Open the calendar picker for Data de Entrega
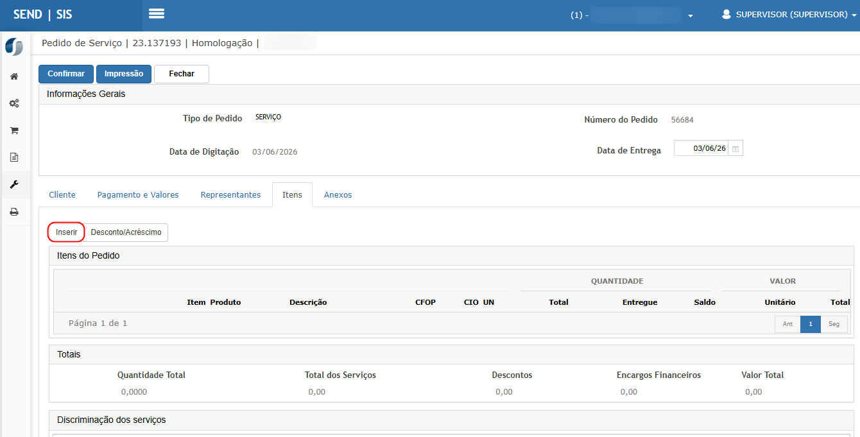860x437 pixels. click(735, 148)
